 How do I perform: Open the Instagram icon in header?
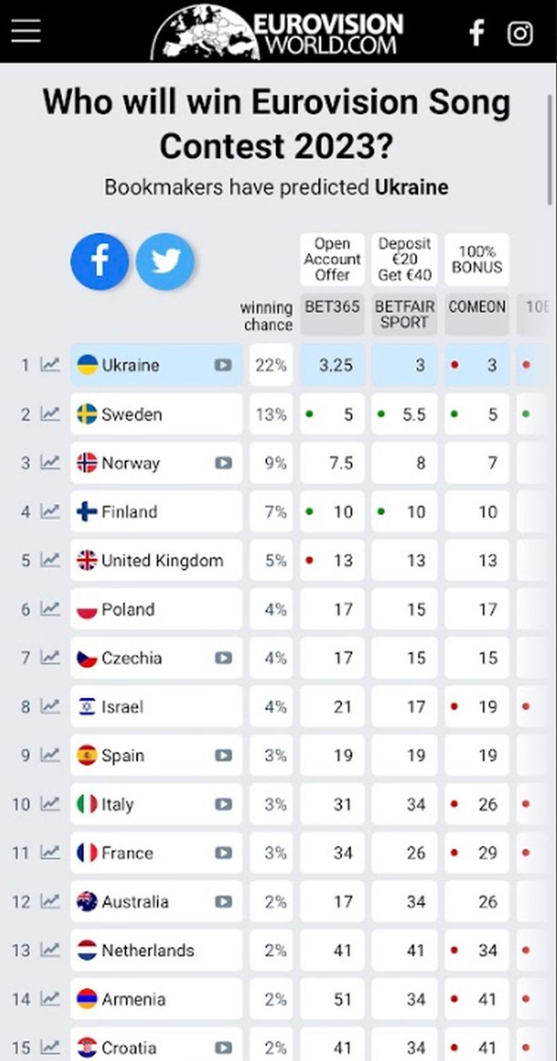click(520, 33)
